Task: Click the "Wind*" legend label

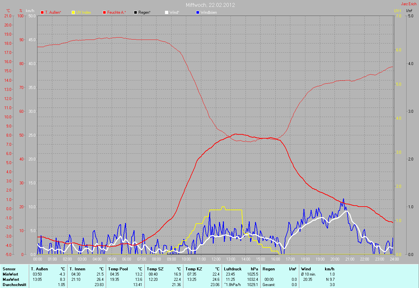Action: [x=174, y=12]
